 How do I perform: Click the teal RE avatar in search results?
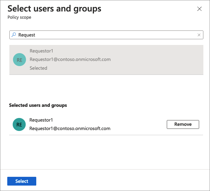19,60
